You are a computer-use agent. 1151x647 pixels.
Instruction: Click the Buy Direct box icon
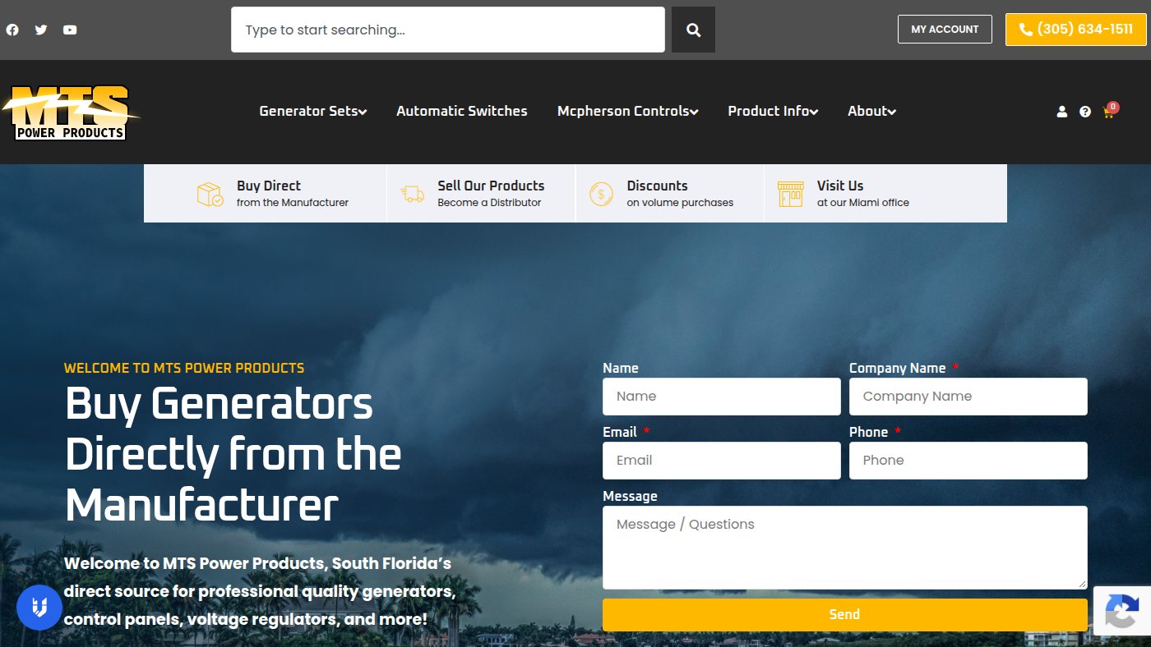(210, 194)
